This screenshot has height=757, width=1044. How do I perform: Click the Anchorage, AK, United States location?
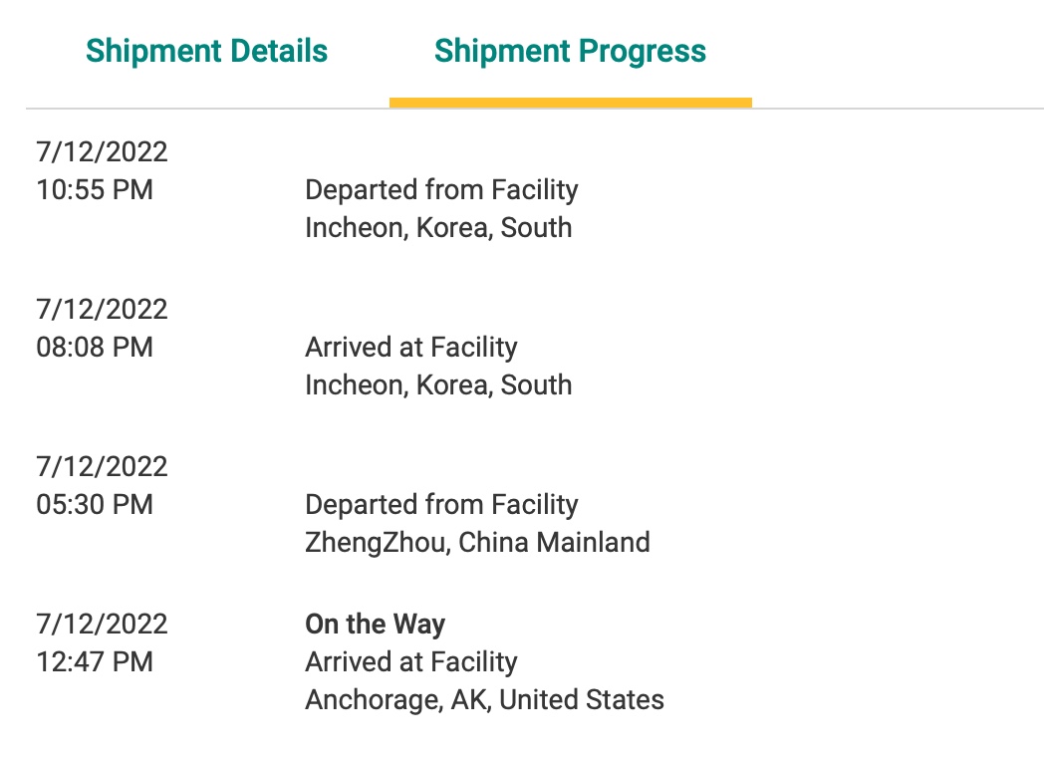[485, 700]
